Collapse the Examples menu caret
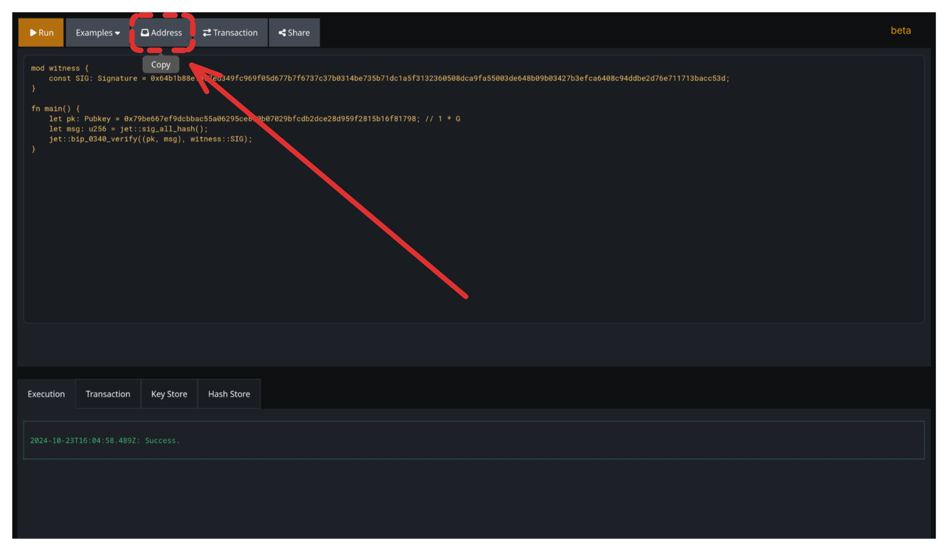This screenshot has height=551, width=948. point(117,33)
